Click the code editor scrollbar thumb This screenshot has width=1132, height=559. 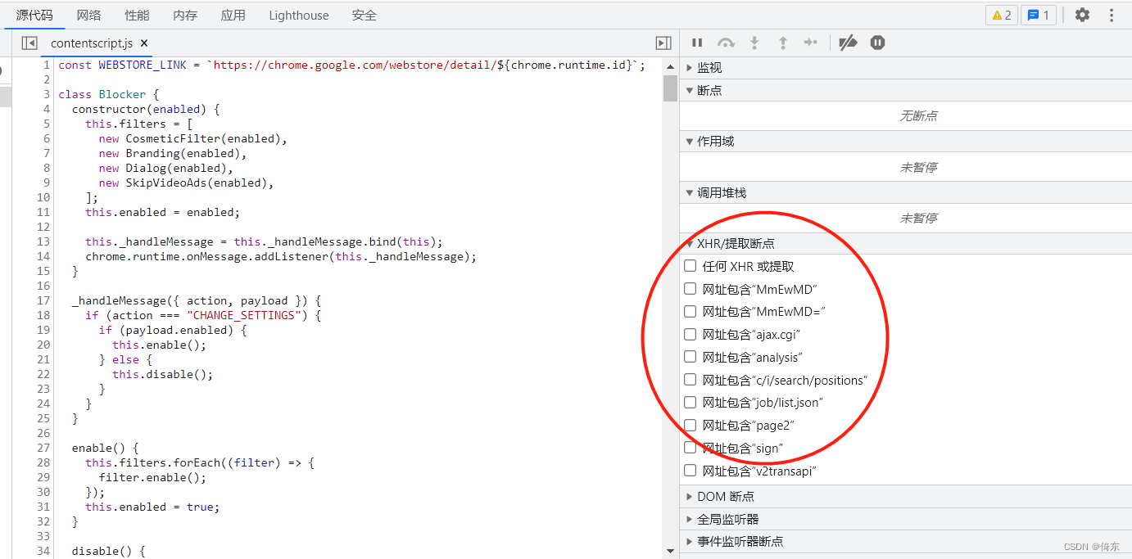coord(670,88)
